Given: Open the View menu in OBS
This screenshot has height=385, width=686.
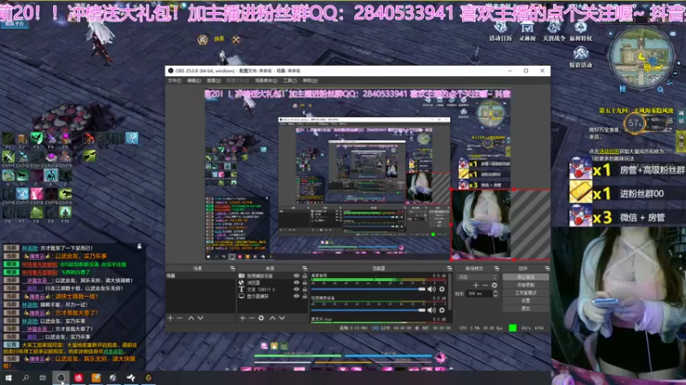Looking at the screenshot, I should (x=214, y=80).
